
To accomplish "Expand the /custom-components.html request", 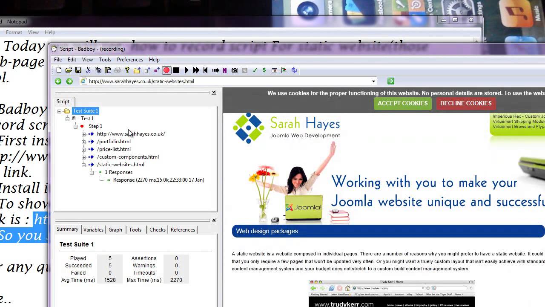I will [84, 157].
